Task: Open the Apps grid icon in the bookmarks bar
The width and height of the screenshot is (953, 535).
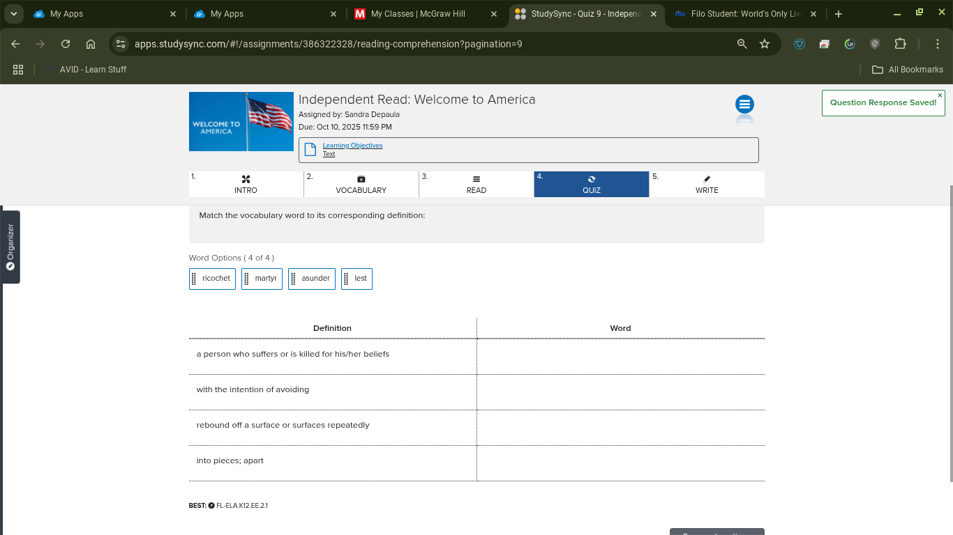Action: [x=18, y=70]
